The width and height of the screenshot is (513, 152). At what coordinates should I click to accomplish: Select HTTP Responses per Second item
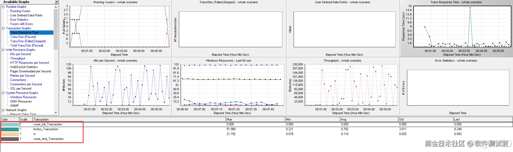coord(30,63)
